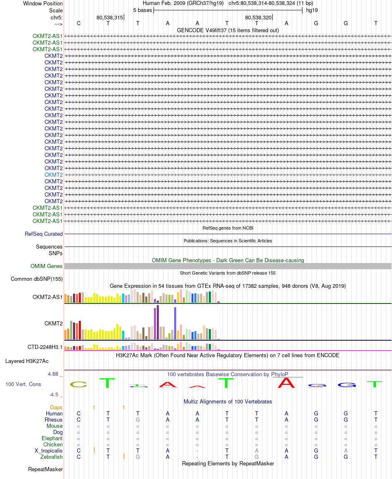The height and width of the screenshot is (479, 392).
Task: Open the OMIM Gene Phenotypes track title
Action: (228, 260)
